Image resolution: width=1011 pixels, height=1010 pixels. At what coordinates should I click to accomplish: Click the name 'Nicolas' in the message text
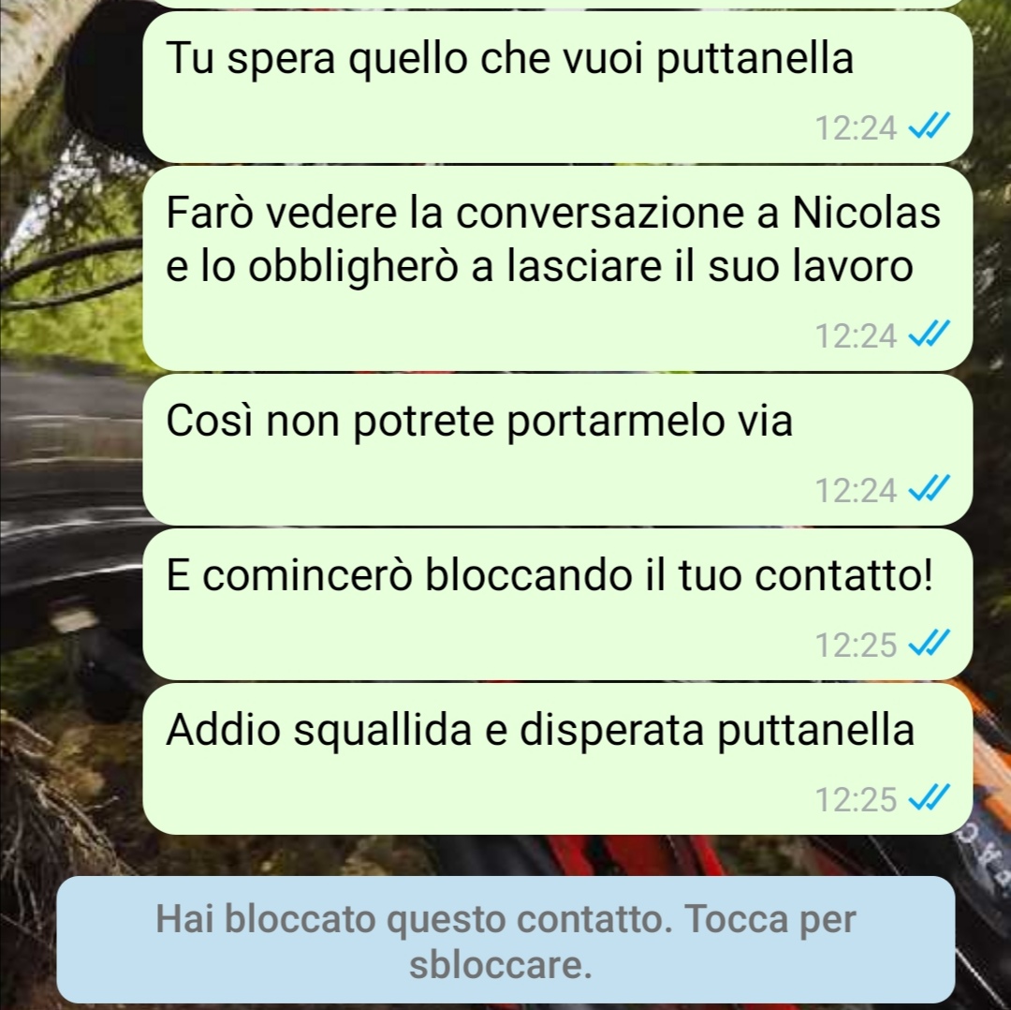pos(866,212)
